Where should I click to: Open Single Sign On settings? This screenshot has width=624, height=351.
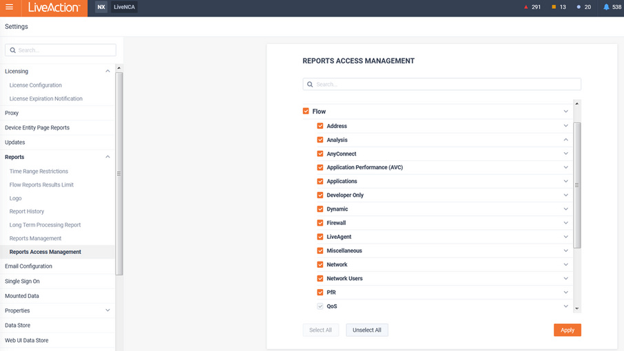[x=22, y=281]
